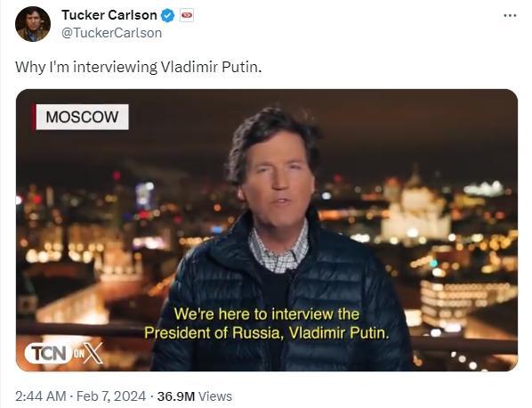This screenshot has height=408, width=532.
Task: Click the Tucker Carlson display name
Action: click(x=109, y=15)
